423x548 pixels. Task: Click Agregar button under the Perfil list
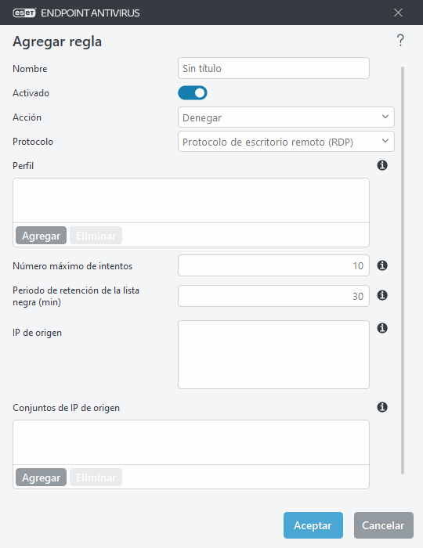(x=41, y=236)
